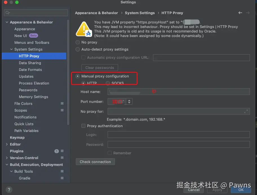Open Data Sharing settings

[x=30, y=63]
